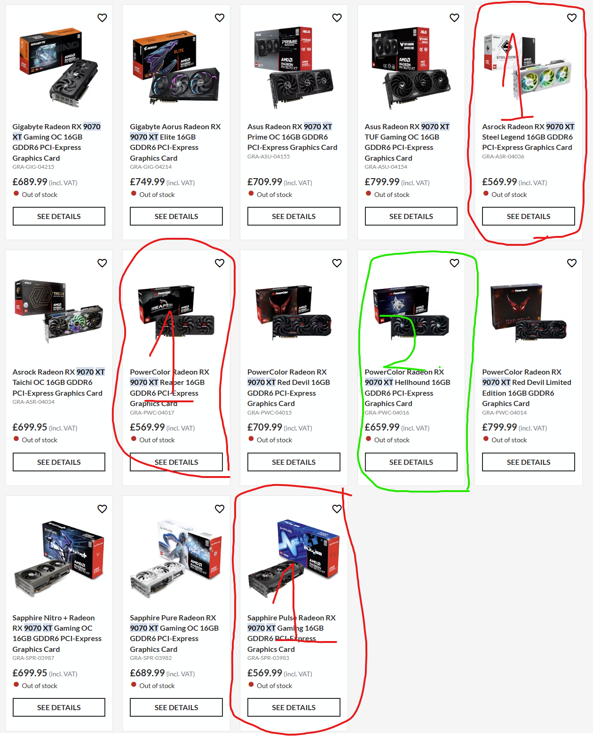This screenshot has width=593, height=736.
Task: See details for PowerColor Reaper 16GB
Action: [176, 462]
